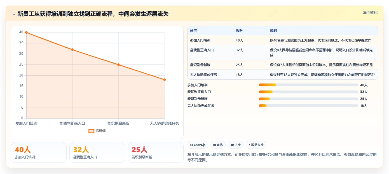Image resolution: width=389 pixels, height=174 pixels.
Task: Click the chart data point at 32
Action: coord(72,50)
